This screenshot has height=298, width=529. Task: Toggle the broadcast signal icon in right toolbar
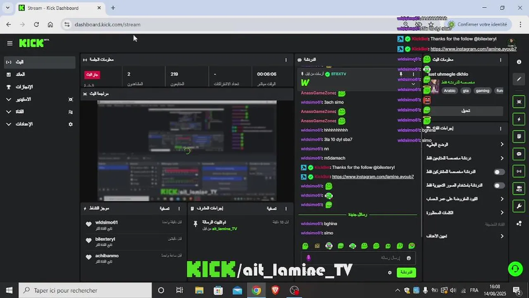click(x=519, y=171)
